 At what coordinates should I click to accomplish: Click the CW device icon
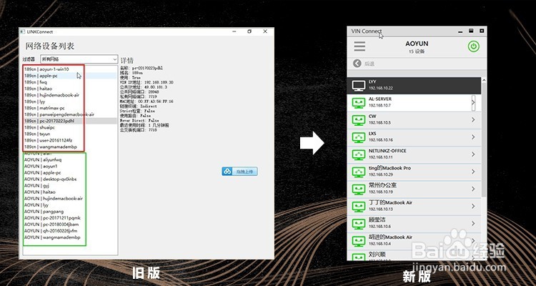coord(359,120)
